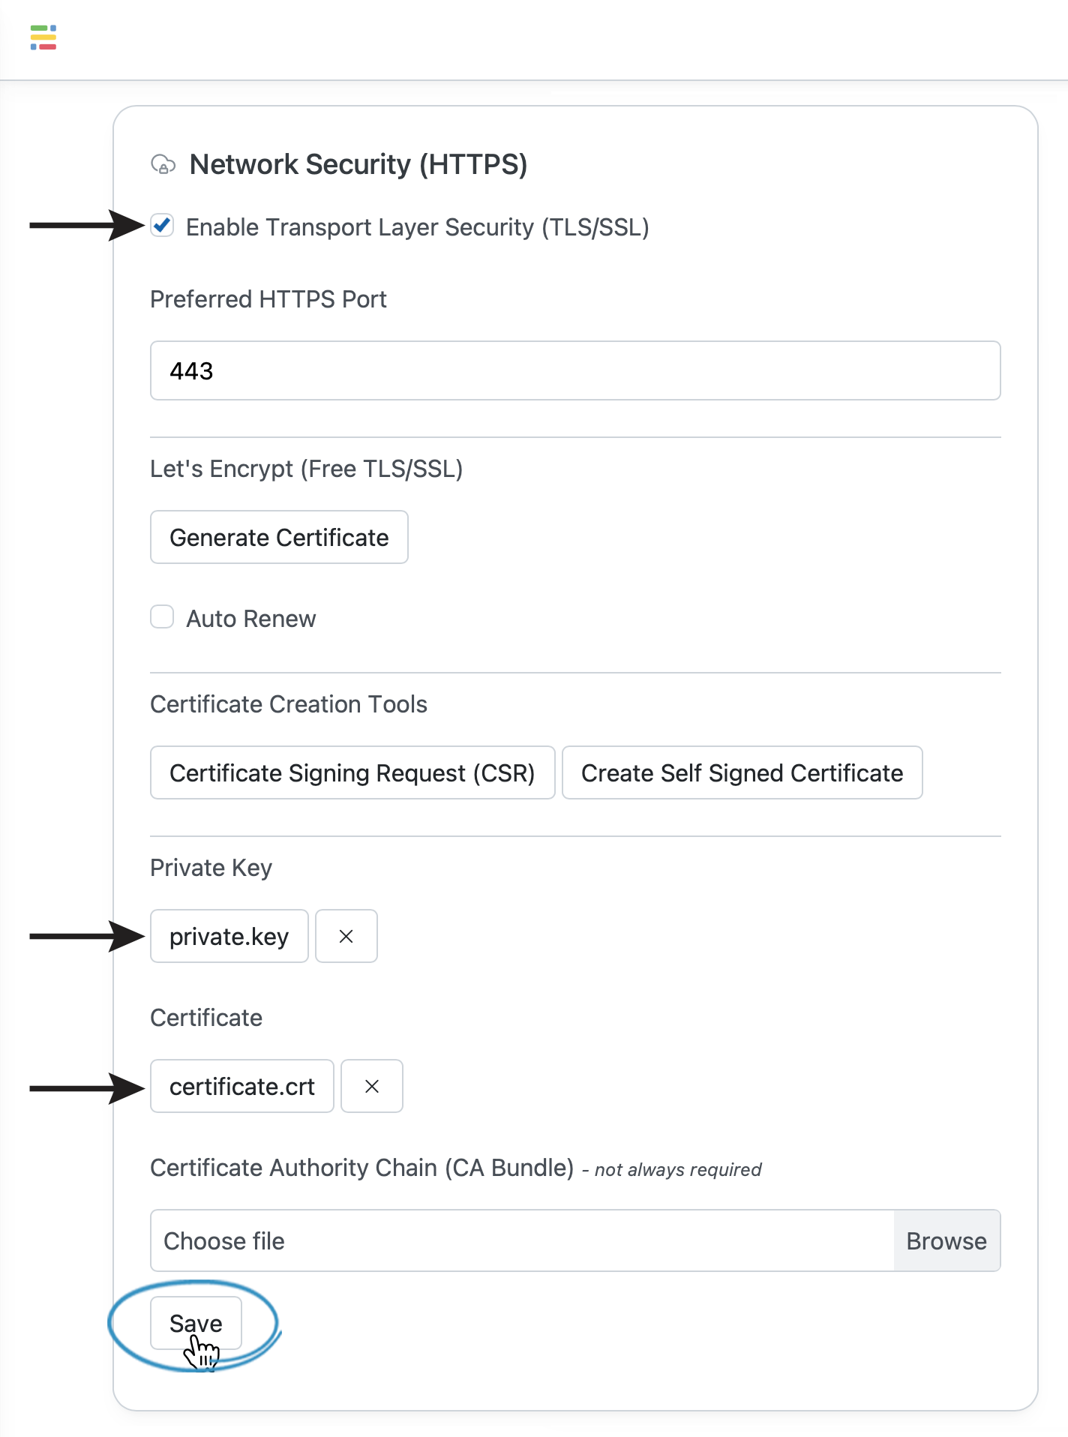The width and height of the screenshot is (1068, 1437).
Task: Remove the private.key file with X
Action: 346,936
